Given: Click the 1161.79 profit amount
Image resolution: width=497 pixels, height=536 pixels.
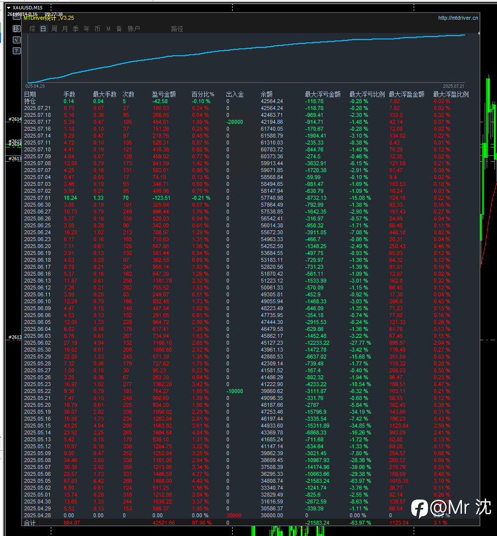Looking at the screenshot, I should click(x=162, y=281).
